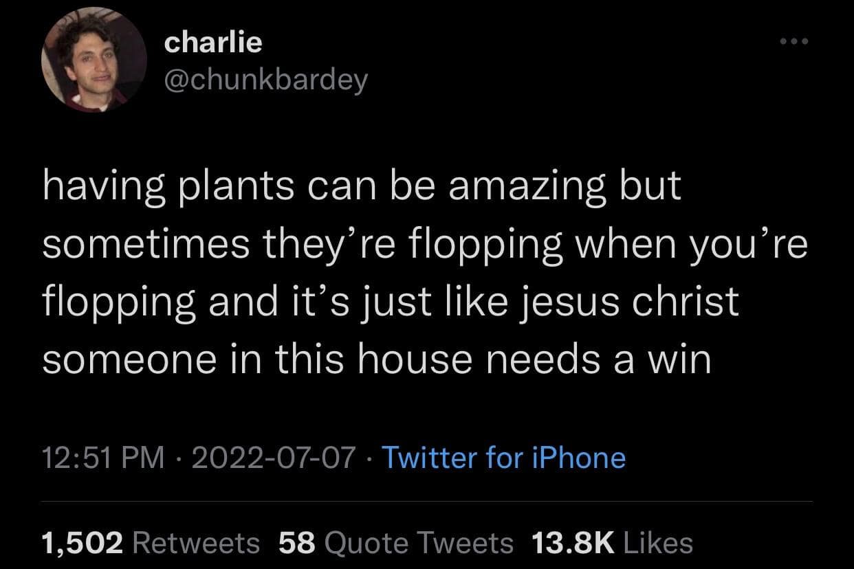Open the Quote Tweets list
Screen dimensions: 854x569
click(x=417, y=543)
